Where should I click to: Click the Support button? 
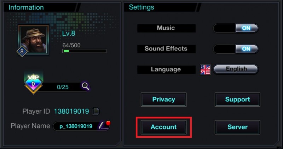[x=237, y=100]
